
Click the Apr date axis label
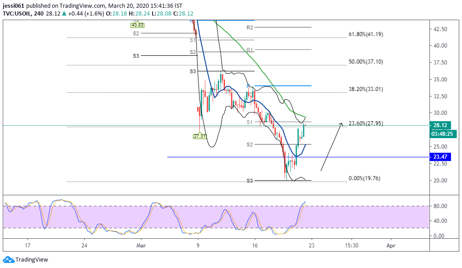(x=390, y=246)
